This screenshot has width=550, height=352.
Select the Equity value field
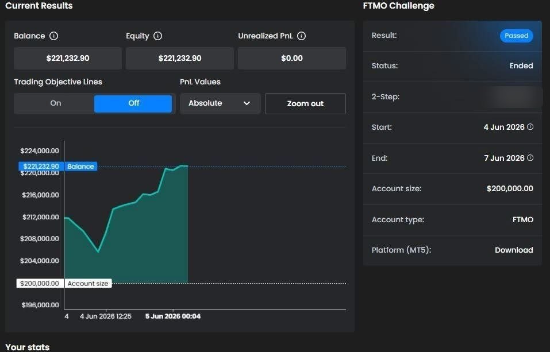[179, 58]
